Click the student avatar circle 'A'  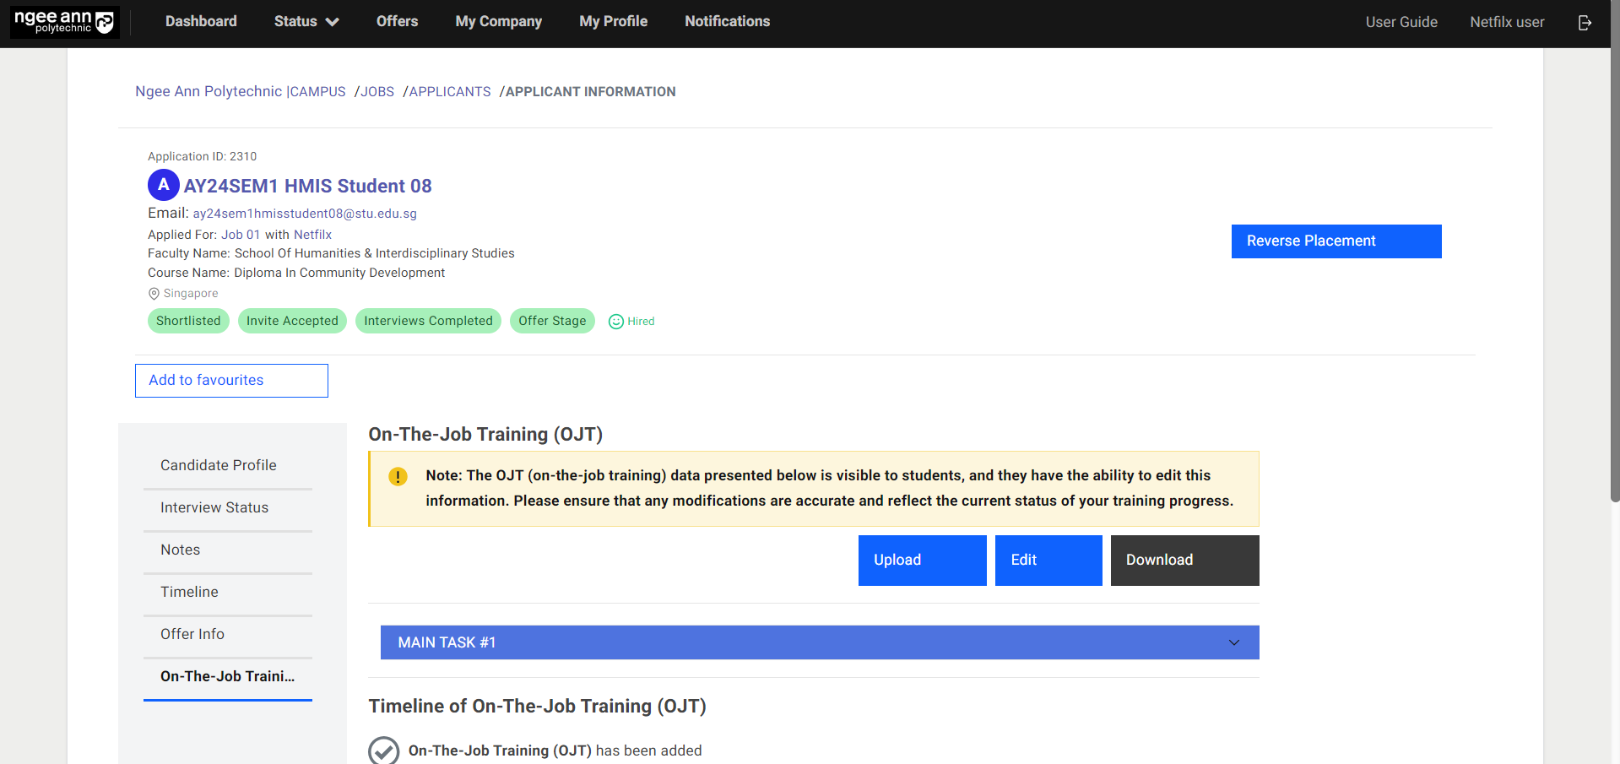tap(163, 185)
